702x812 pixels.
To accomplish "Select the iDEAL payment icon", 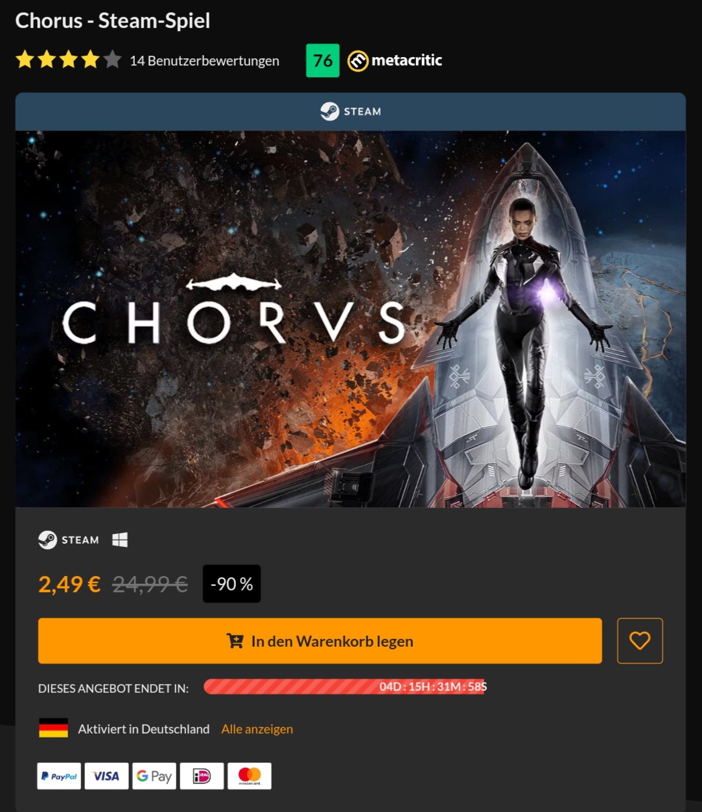I will click(x=202, y=776).
